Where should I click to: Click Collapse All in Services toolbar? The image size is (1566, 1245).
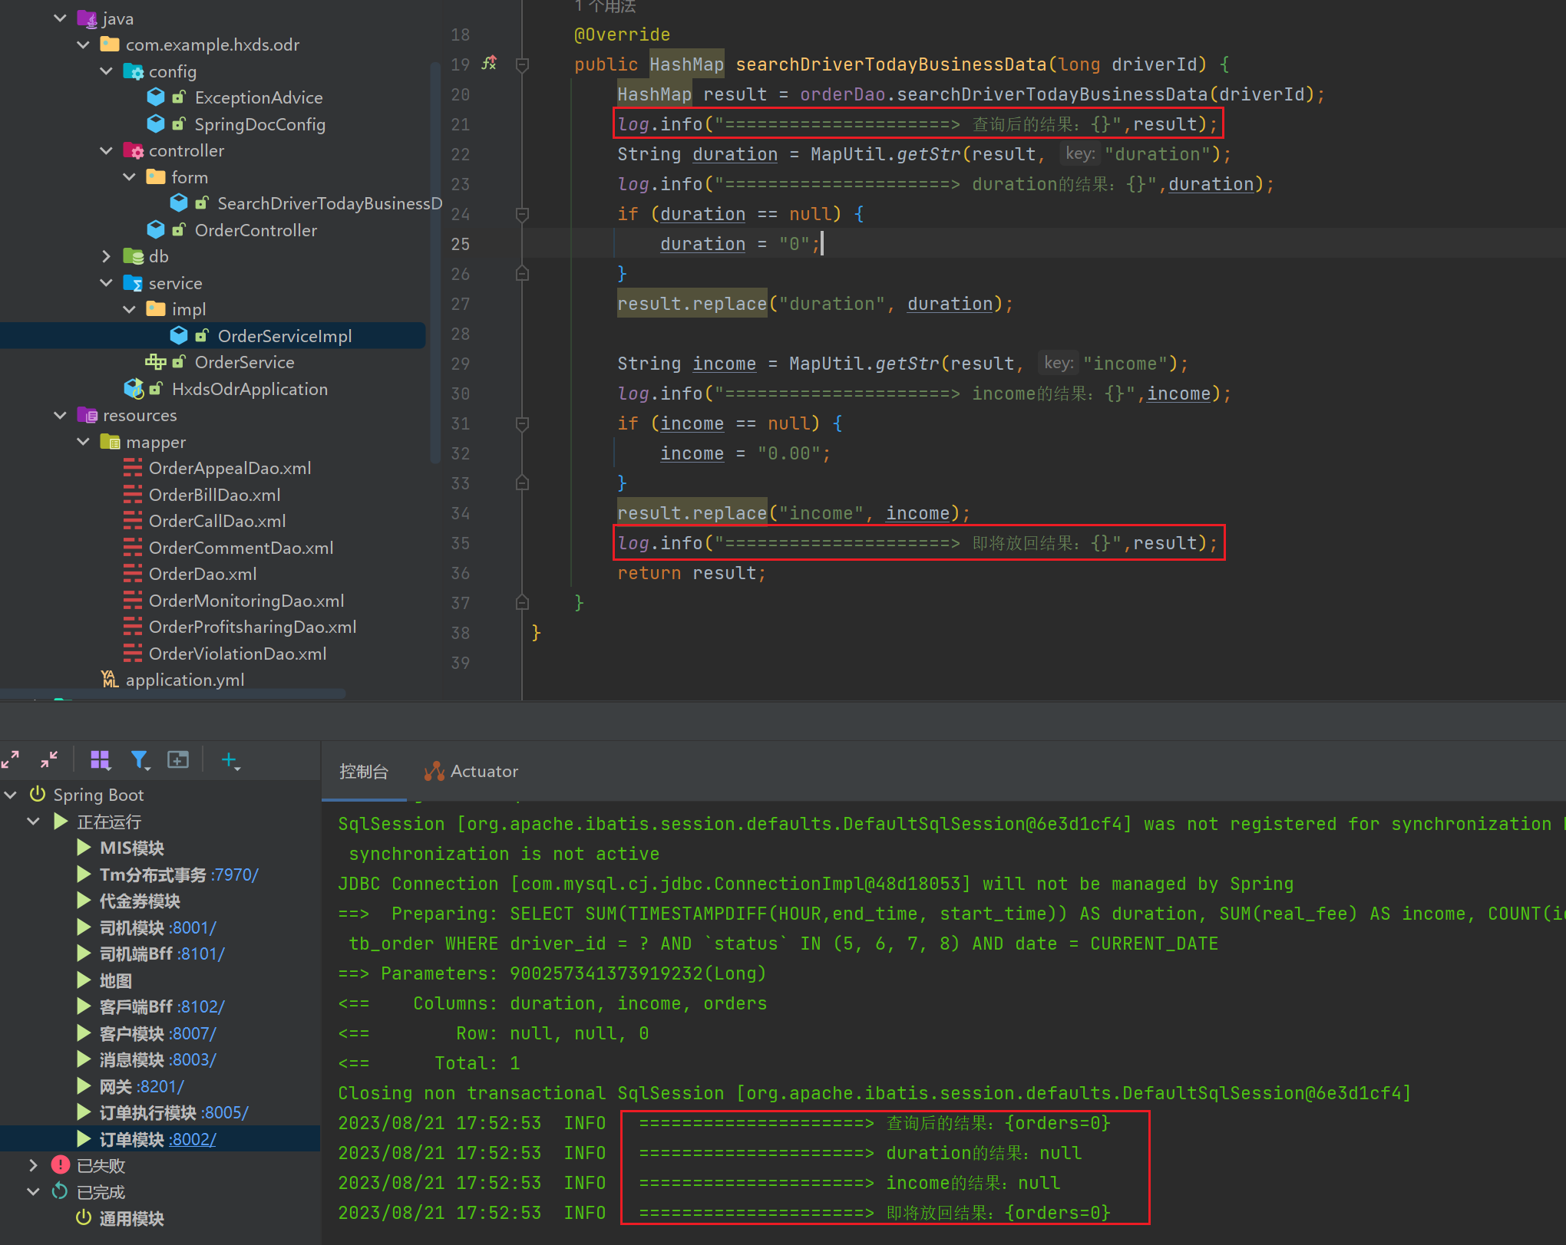point(49,759)
